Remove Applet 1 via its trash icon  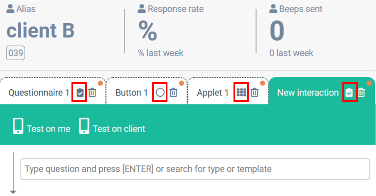click(254, 93)
